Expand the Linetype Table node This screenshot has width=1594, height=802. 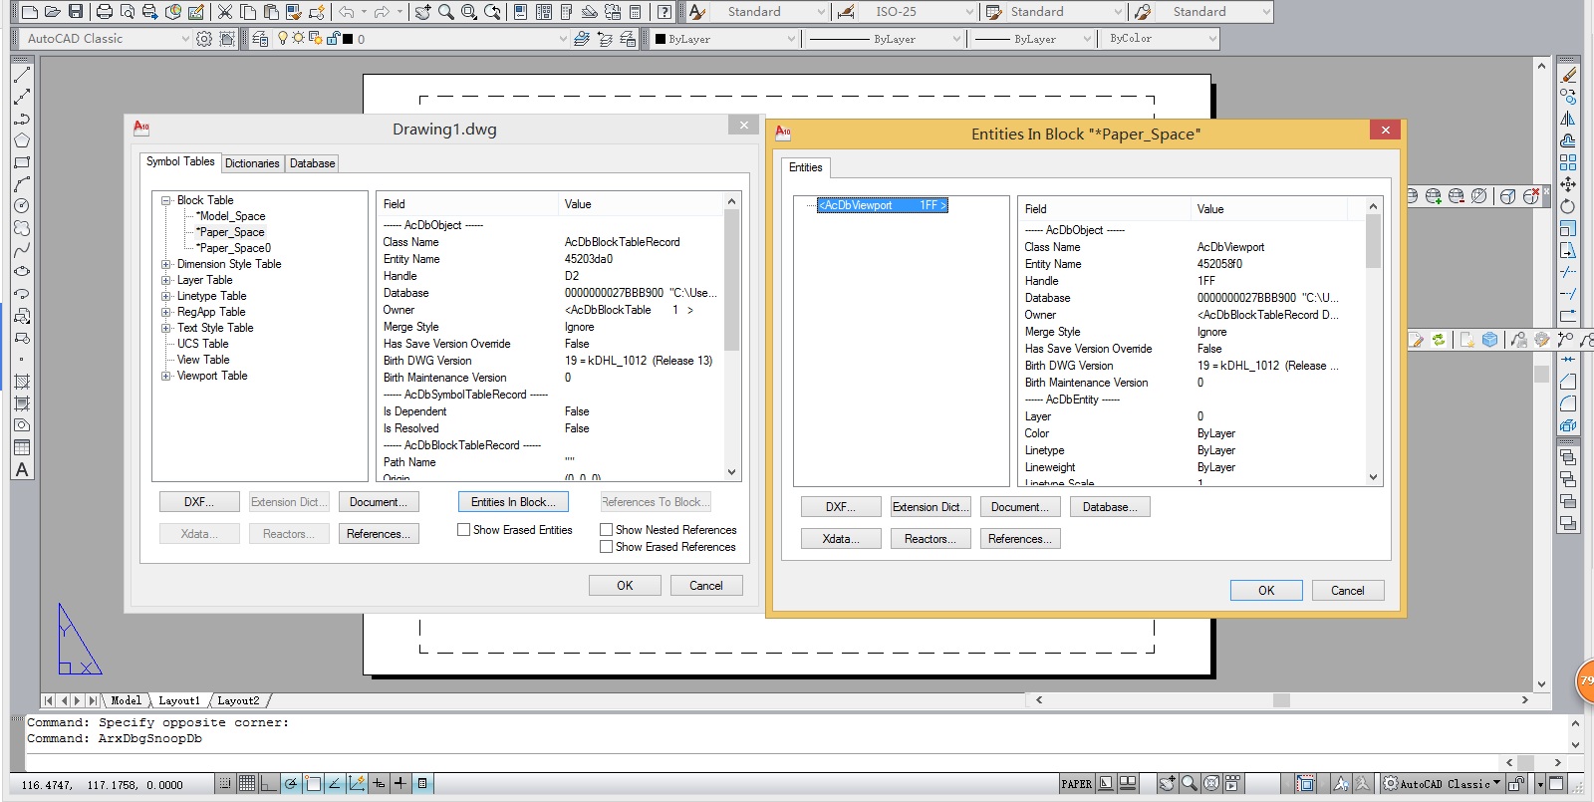coord(166,296)
